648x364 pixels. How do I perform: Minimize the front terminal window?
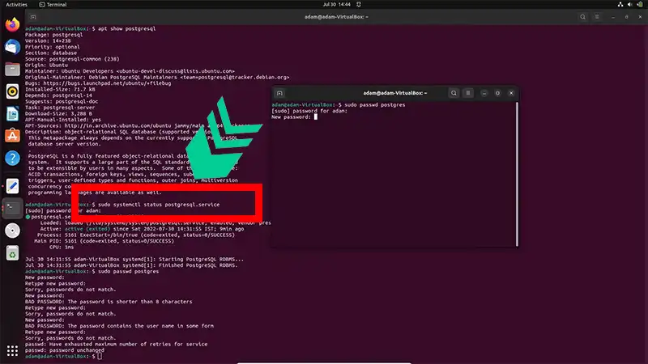tap(484, 93)
